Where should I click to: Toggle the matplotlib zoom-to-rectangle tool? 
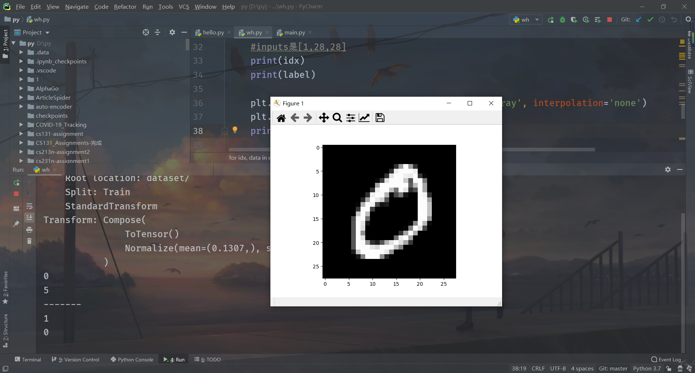pos(337,117)
